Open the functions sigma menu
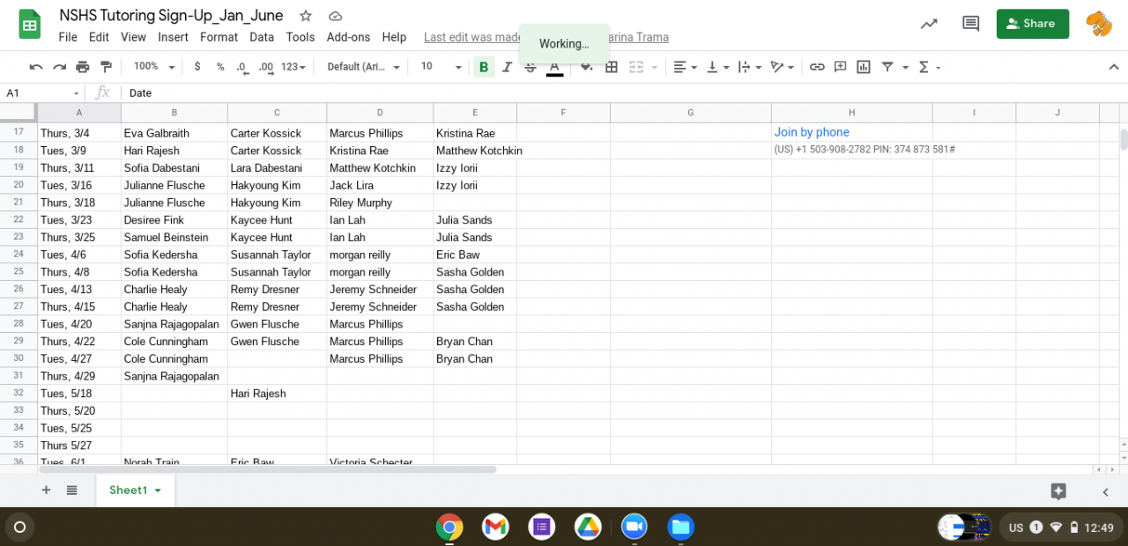This screenshot has height=546, width=1128. point(930,67)
